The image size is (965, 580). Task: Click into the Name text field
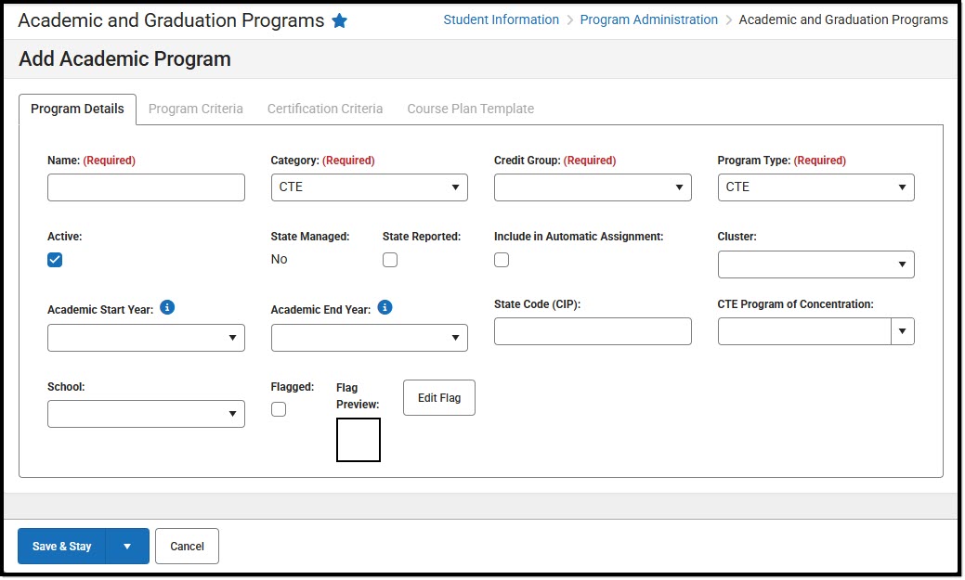pos(146,187)
